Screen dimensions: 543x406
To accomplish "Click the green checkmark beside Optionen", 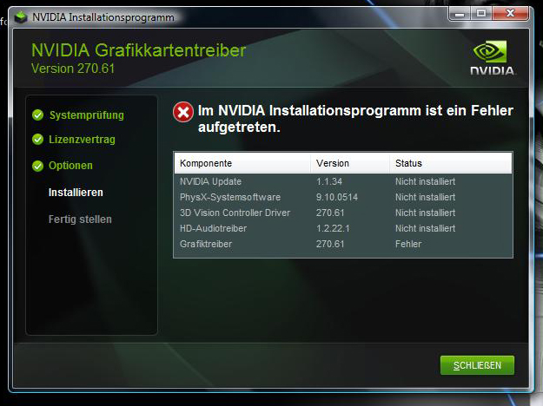I will point(37,166).
